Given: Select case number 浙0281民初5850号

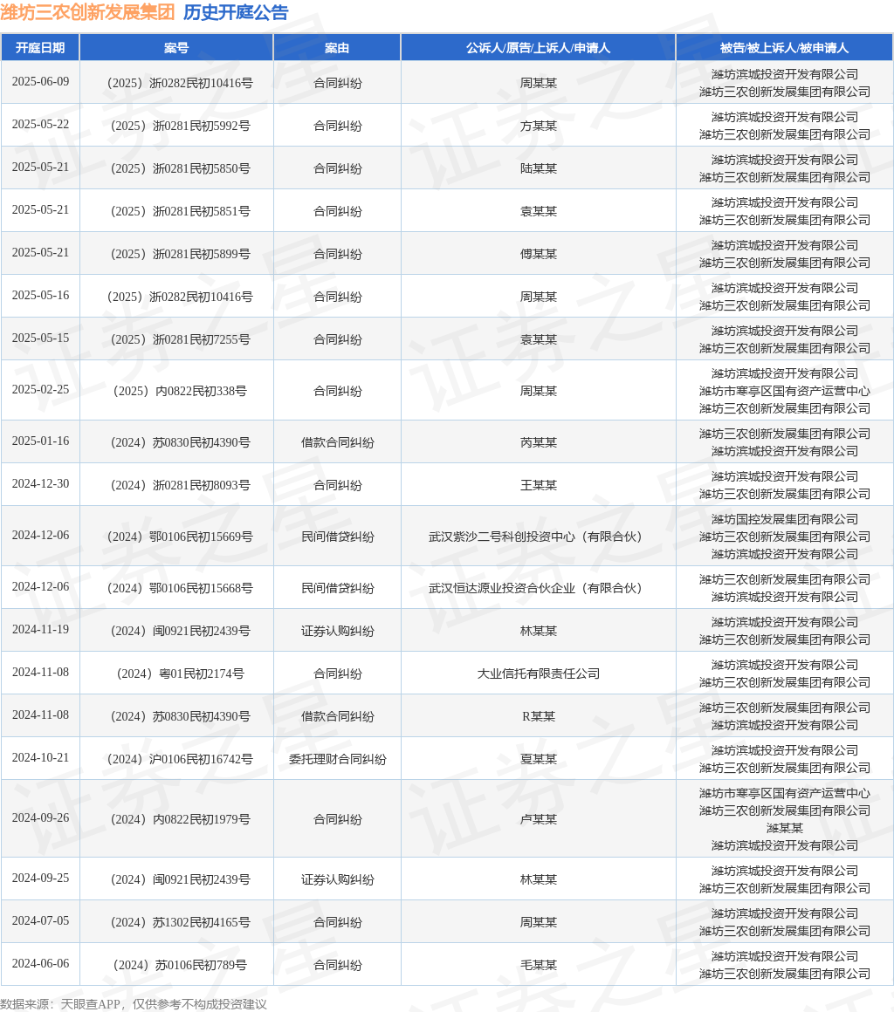Looking at the screenshot, I should (x=180, y=168).
